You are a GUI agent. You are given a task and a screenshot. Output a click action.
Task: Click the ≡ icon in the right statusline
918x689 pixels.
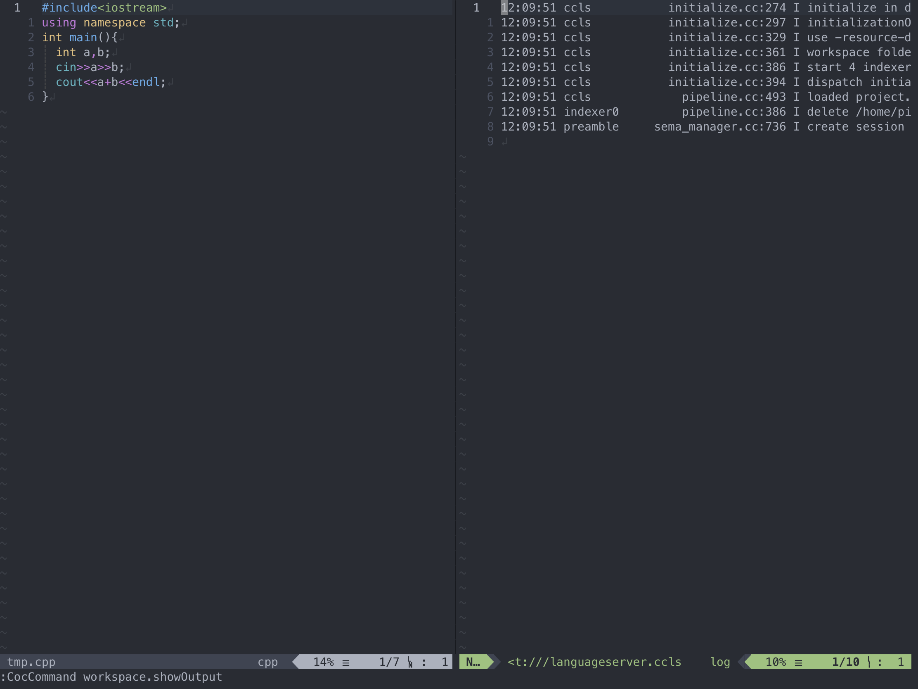click(799, 662)
